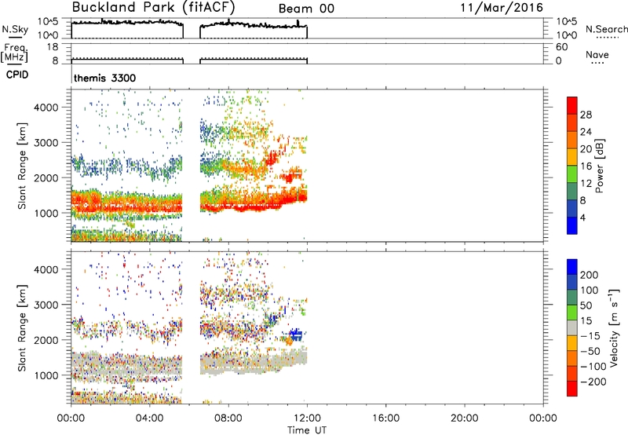Click the red high-power patch near 2500 km
Viewport: 628px width, 435px height.
(272, 157)
